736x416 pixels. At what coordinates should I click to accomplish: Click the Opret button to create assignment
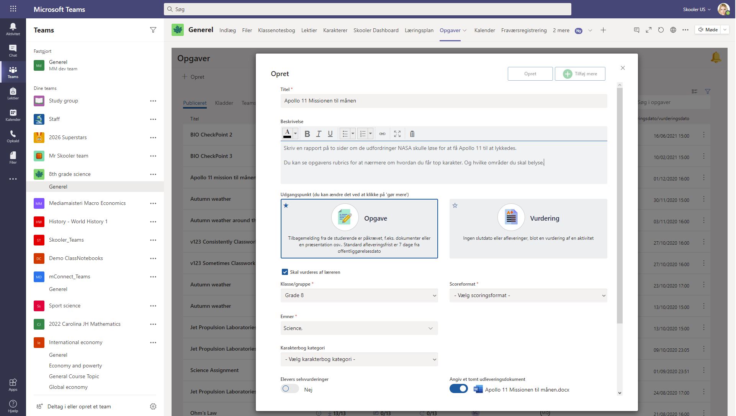tap(530, 73)
